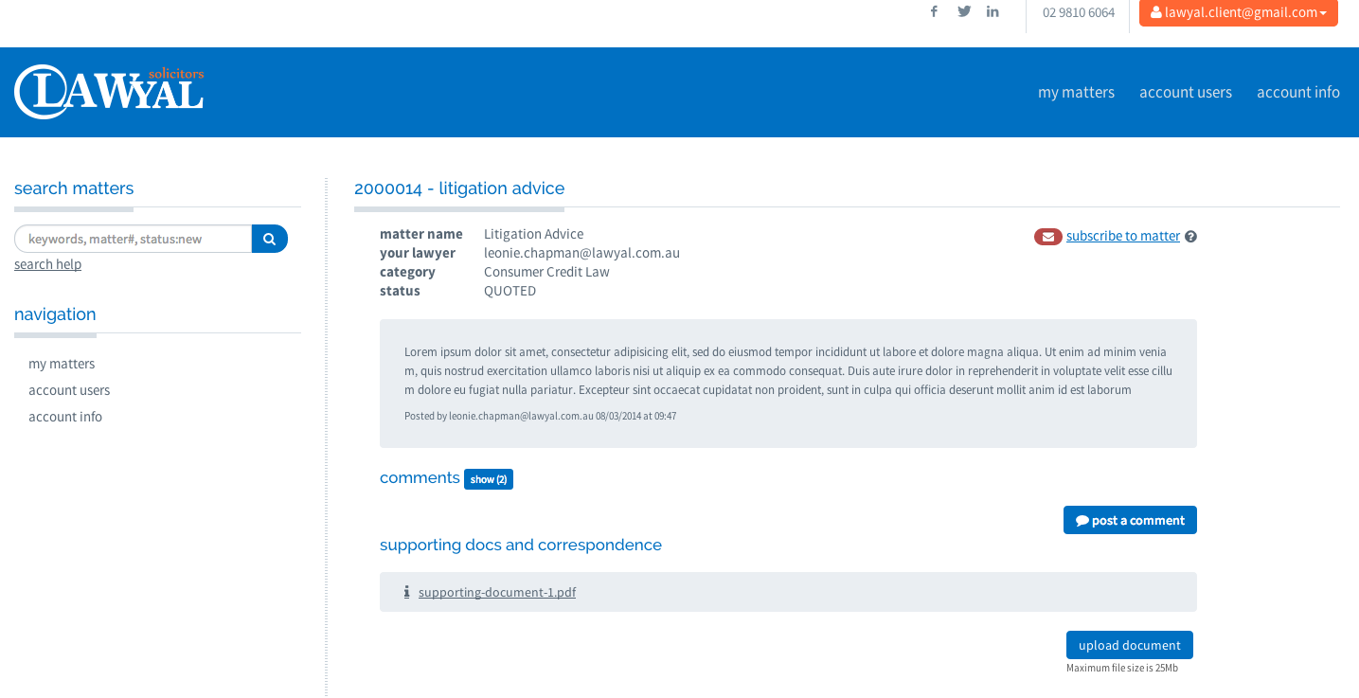Open account info in top navigation
The image size is (1359, 698).
[1297, 92]
